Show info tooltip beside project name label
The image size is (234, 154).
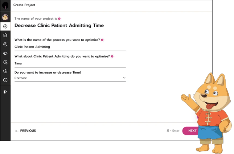(x=59, y=18)
